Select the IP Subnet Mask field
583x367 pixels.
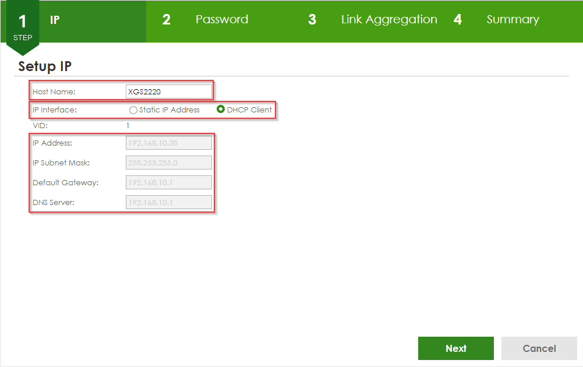169,163
